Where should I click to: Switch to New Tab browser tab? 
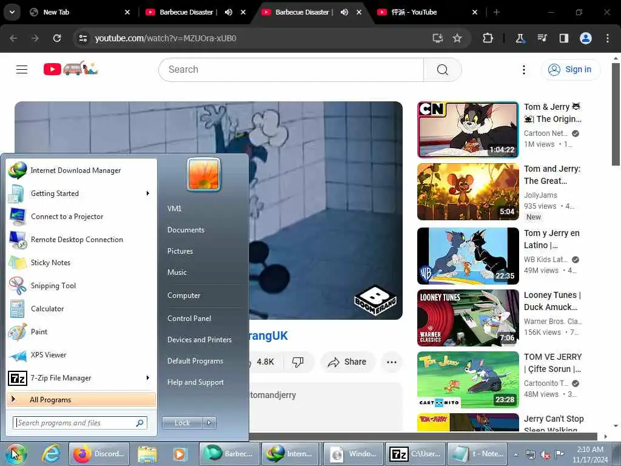pos(79,12)
